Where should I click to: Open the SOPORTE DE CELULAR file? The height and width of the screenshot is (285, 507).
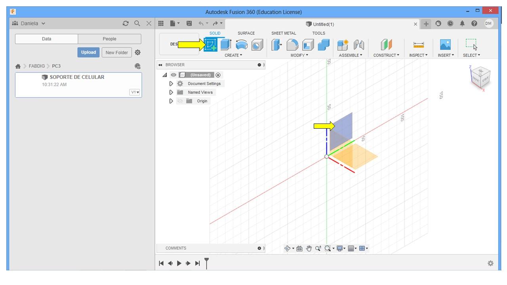78,85
